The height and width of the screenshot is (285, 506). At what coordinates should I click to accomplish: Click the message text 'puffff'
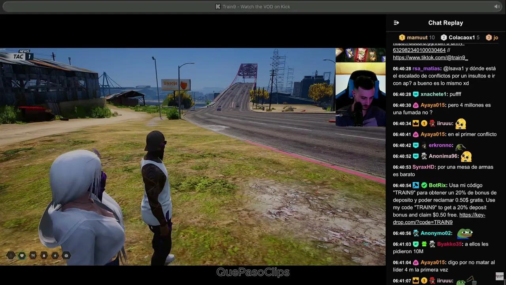point(455,94)
